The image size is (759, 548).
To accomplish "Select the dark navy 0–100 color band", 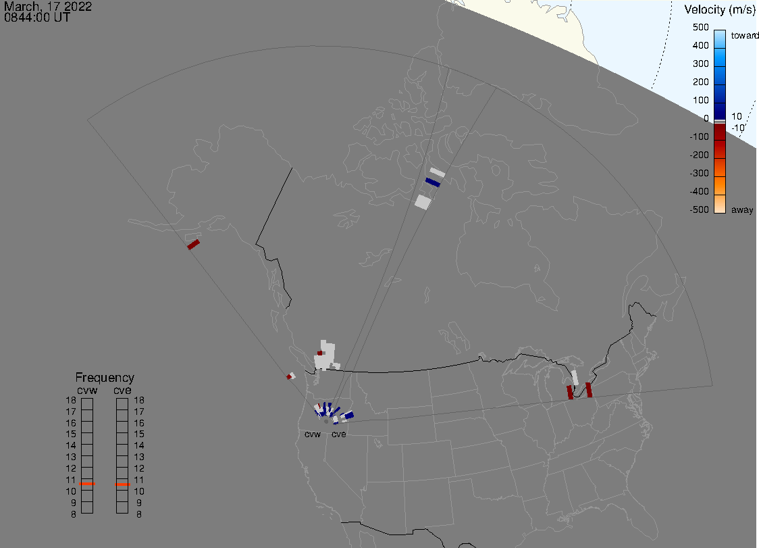I will (x=720, y=111).
